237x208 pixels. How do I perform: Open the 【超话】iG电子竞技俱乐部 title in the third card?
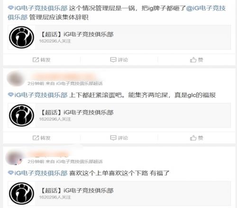76,191
